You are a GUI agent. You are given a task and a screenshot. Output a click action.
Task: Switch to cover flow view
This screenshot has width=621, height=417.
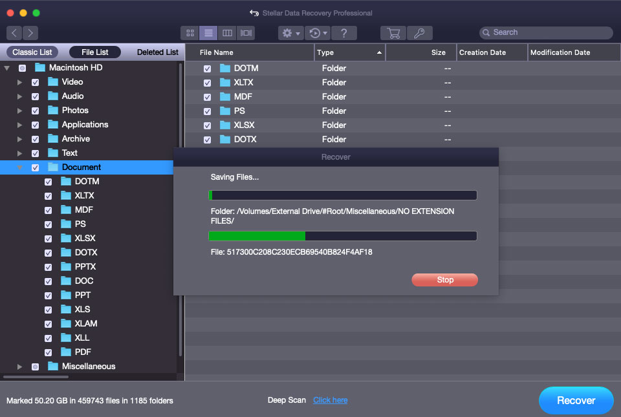[x=246, y=33]
